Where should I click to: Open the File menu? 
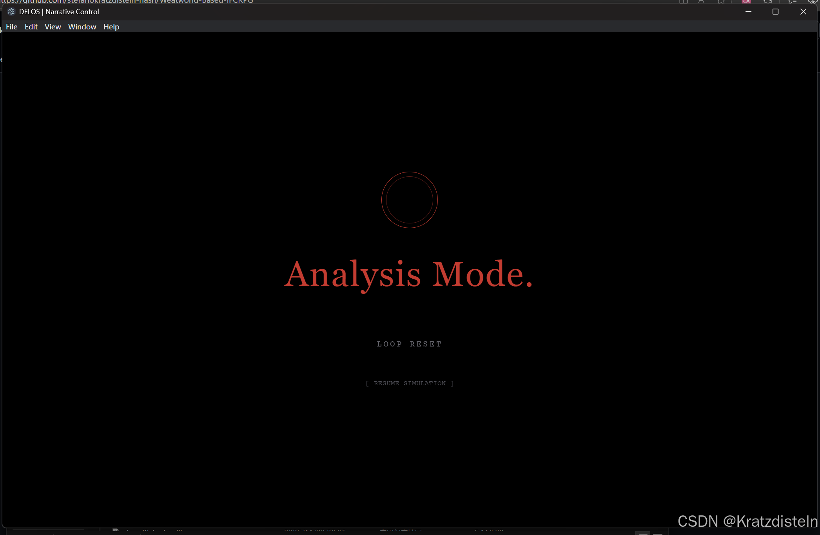[x=11, y=27]
